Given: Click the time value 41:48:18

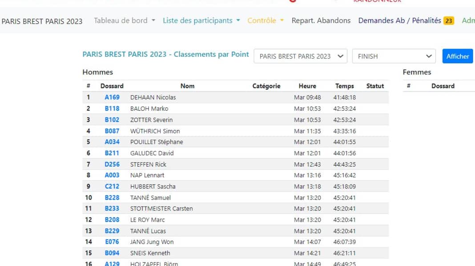Looking at the screenshot, I should [344, 97].
